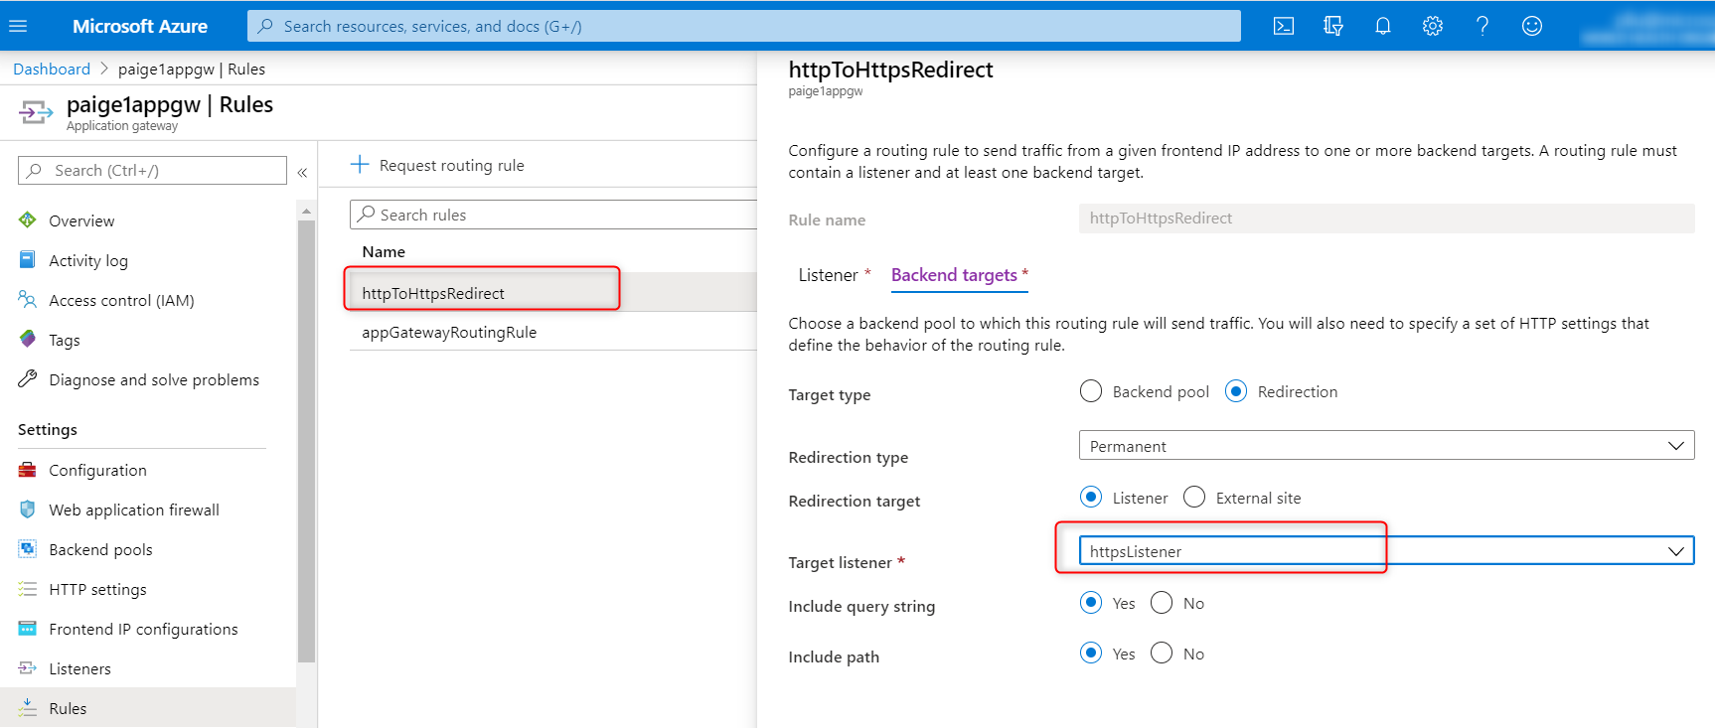
Task: Click the Backend pools icon
Action: 28,549
